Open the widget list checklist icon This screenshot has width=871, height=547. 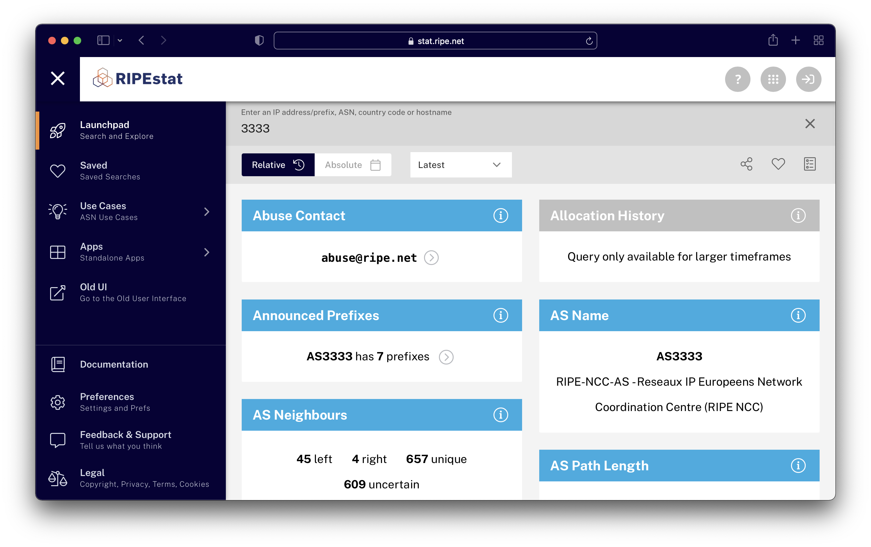(809, 164)
